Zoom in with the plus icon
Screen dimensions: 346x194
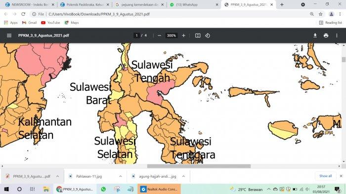coord(183,36)
